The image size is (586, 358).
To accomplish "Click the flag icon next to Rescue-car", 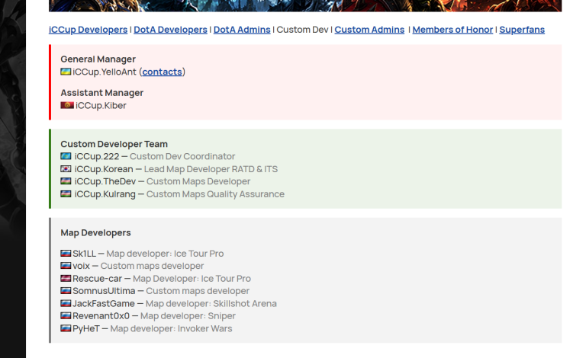I will [x=66, y=278].
